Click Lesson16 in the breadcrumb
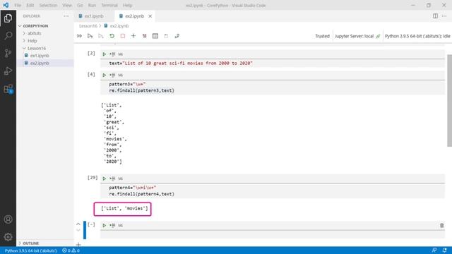Image resolution: width=452 pixels, height=254 pixels. click(x=88, y=26)
